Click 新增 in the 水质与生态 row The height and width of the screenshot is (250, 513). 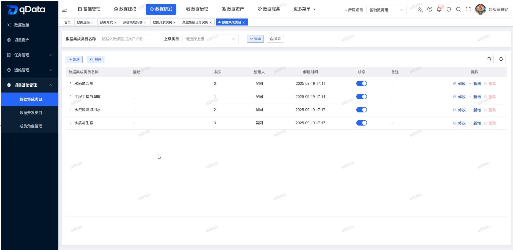click(x=475, y=123)
